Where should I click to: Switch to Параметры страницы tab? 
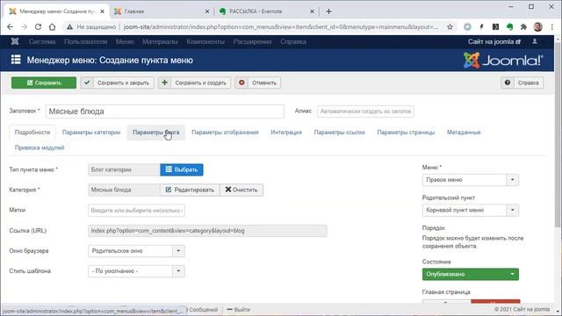point(406,133)
